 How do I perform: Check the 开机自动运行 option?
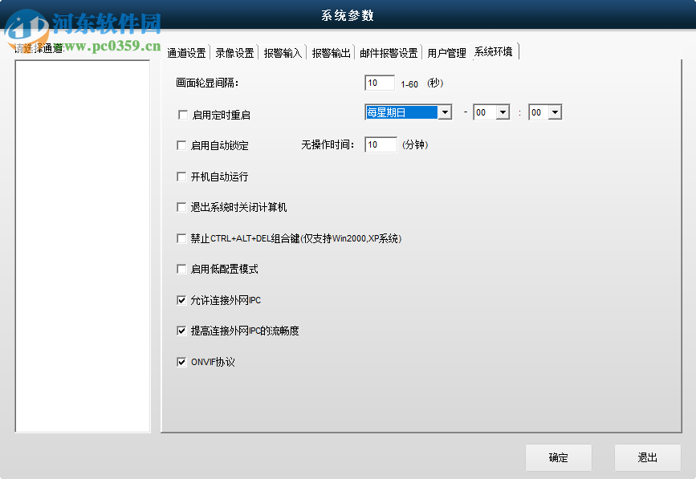(182, 176)
